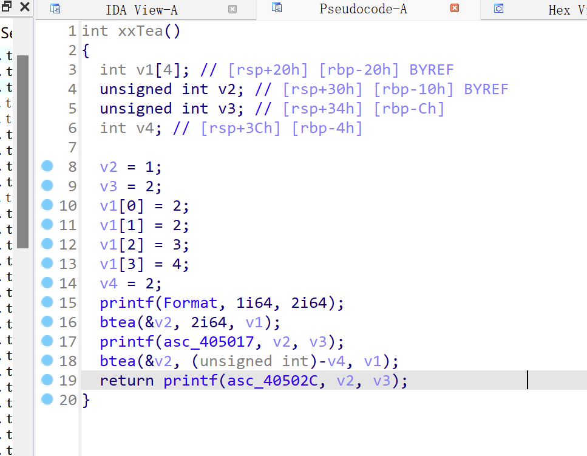The height and width of the screenshot is (456, 587).
Task: Click btea call on line 18
Action: point(118,361)
